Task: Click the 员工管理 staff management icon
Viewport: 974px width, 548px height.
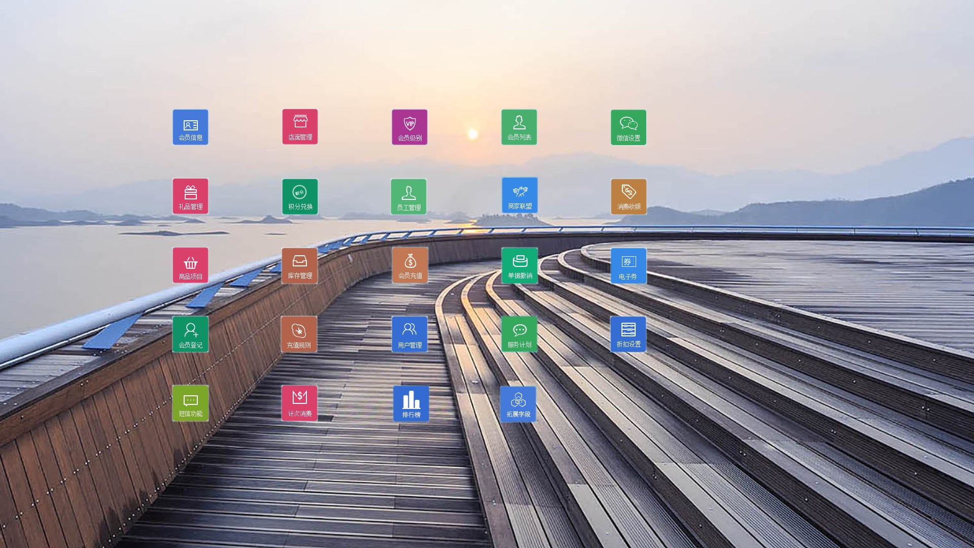Action: 408,197
